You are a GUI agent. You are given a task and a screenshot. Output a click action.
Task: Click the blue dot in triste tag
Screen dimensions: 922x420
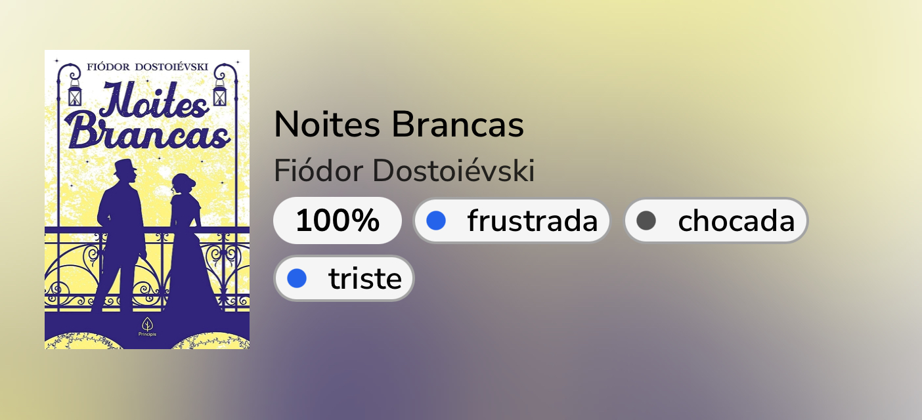(x=297, y=279)
